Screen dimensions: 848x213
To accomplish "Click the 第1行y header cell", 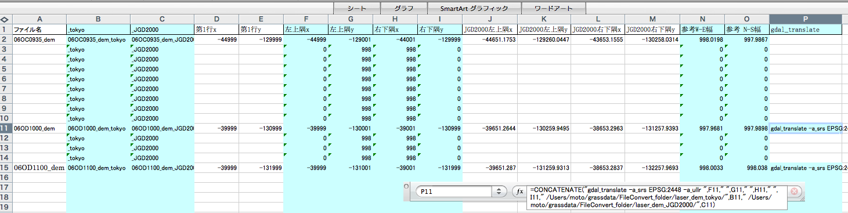I will coord(261,29).
